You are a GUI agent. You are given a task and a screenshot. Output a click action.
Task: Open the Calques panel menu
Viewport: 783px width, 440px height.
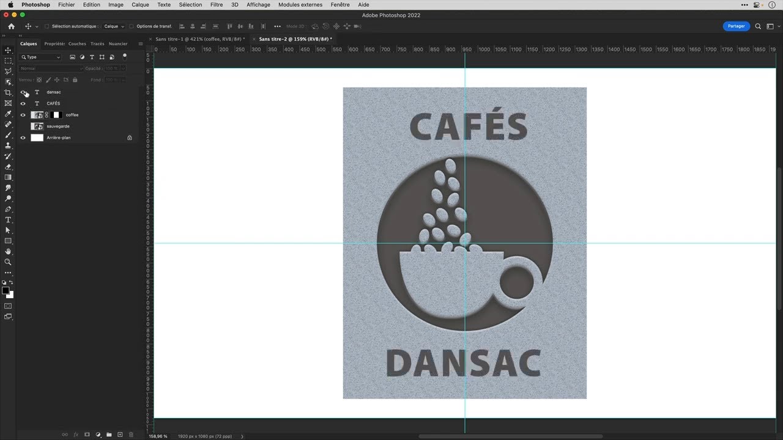[x=141, y=44]
